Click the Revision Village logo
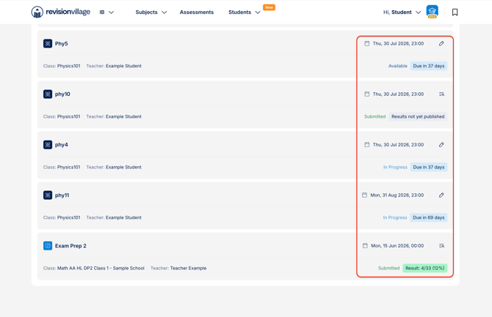This screenshot has height=317, width=492. (x=60, y=12)
